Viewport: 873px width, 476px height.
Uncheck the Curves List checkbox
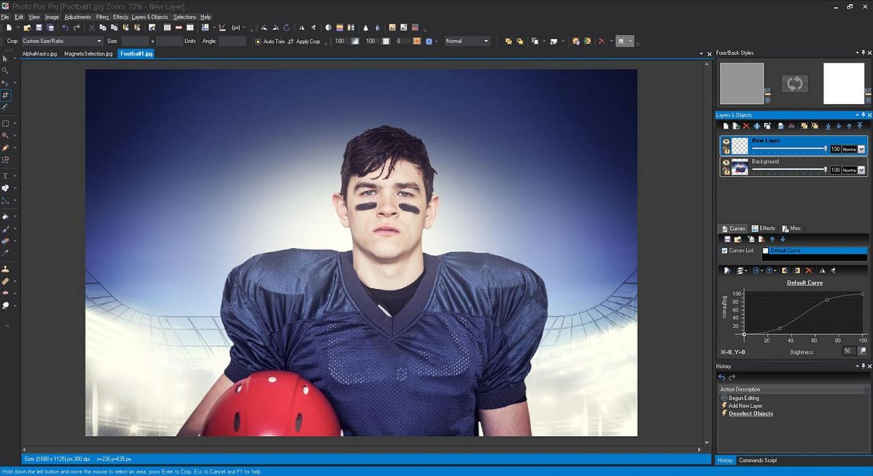(724, 250)
